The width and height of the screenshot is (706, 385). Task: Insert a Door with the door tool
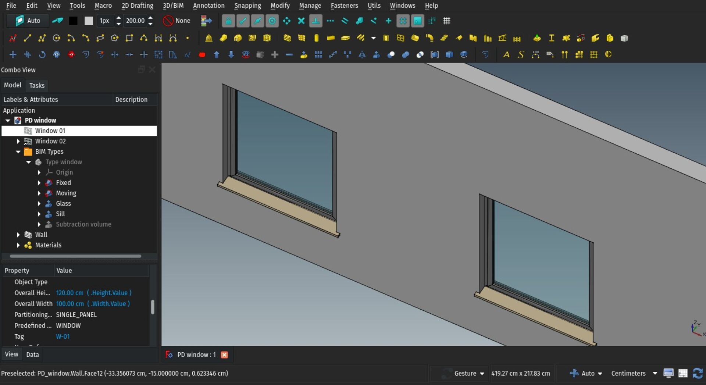(386, 38)
